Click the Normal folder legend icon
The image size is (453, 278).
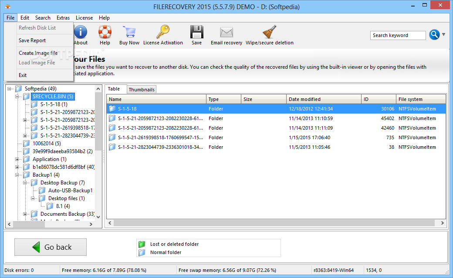tap(142, 253)
